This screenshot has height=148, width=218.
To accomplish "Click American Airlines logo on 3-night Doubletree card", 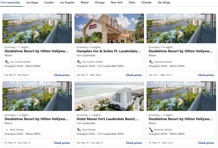I will [151, 130].
